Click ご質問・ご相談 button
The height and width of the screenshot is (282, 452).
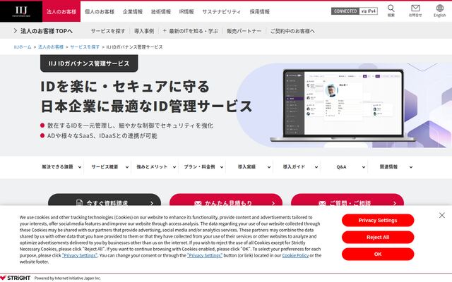(x=347, y=200)
